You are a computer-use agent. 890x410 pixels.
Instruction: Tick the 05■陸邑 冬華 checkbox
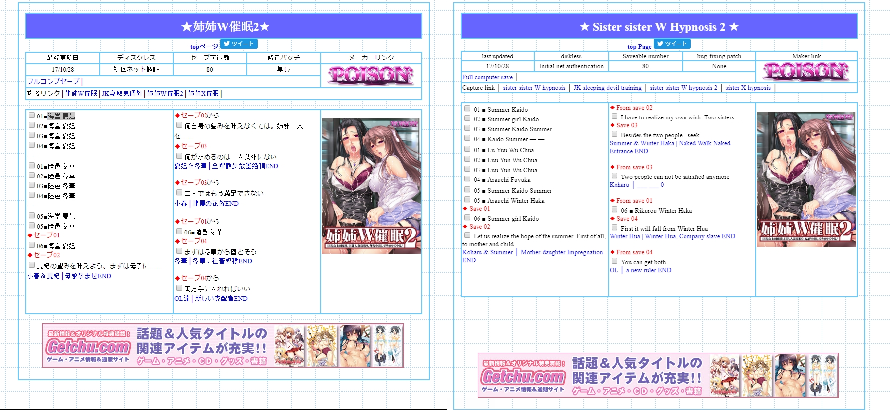32,225
